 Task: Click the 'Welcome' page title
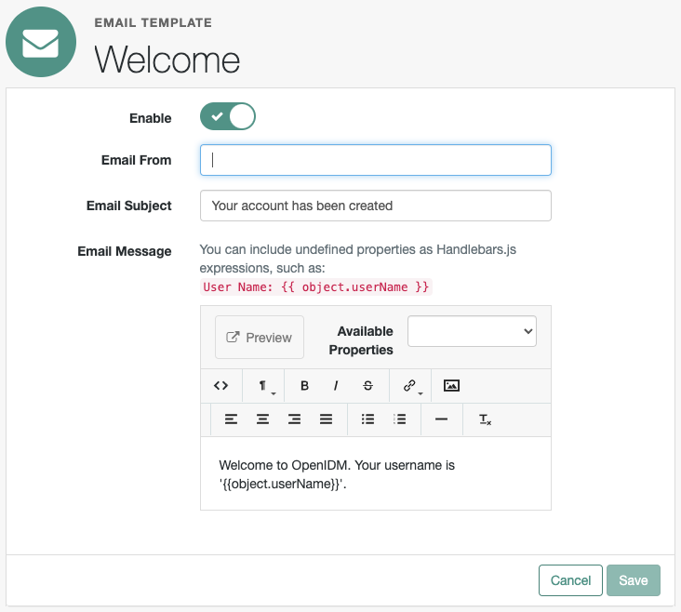click(x=167, y=60)
